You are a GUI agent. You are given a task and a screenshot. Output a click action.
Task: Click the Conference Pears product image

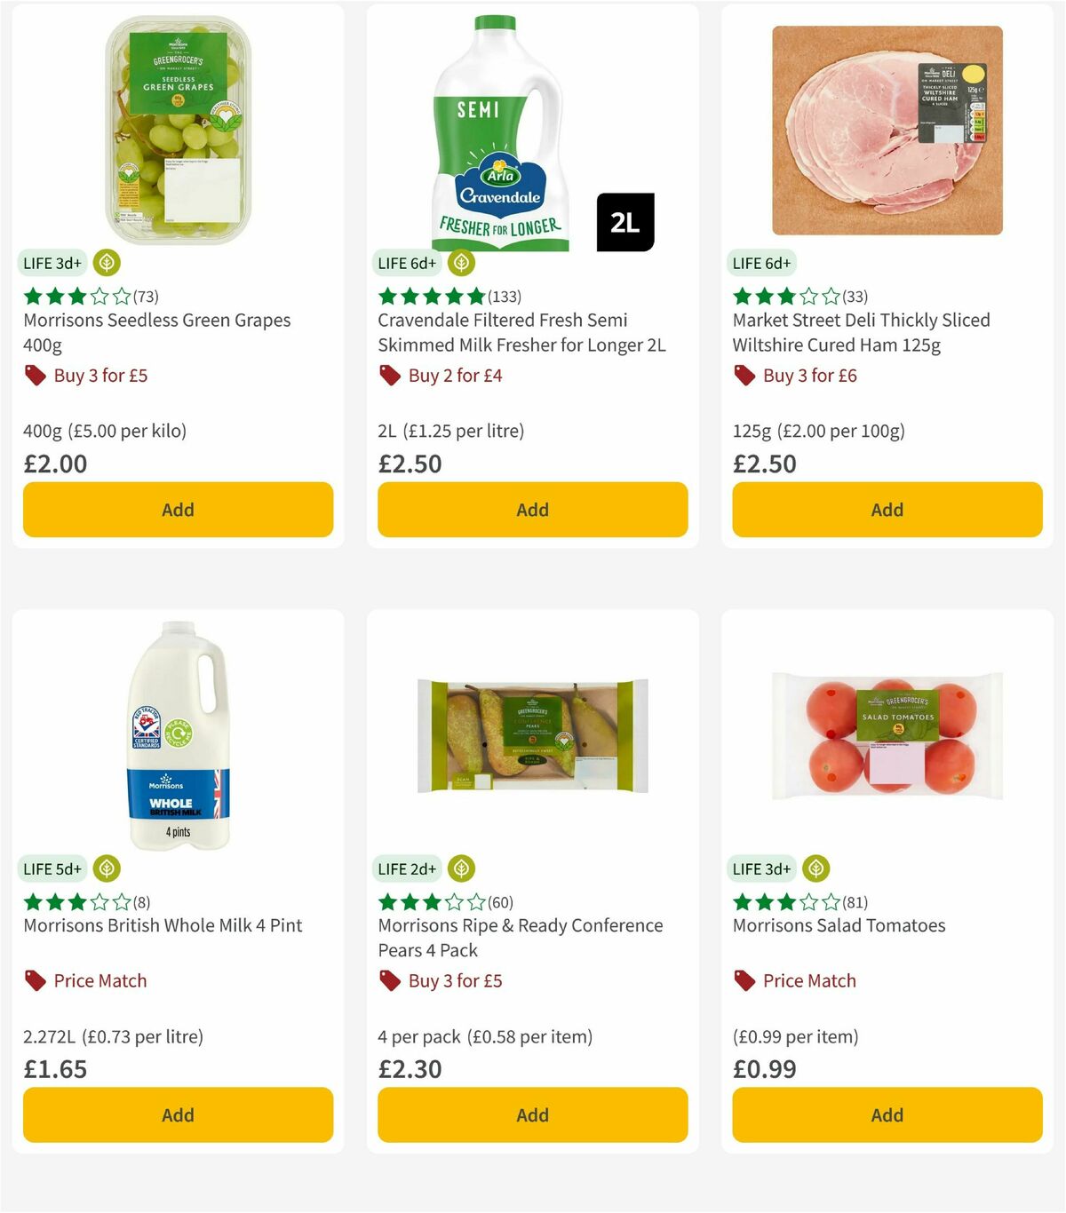click(531, 734)
